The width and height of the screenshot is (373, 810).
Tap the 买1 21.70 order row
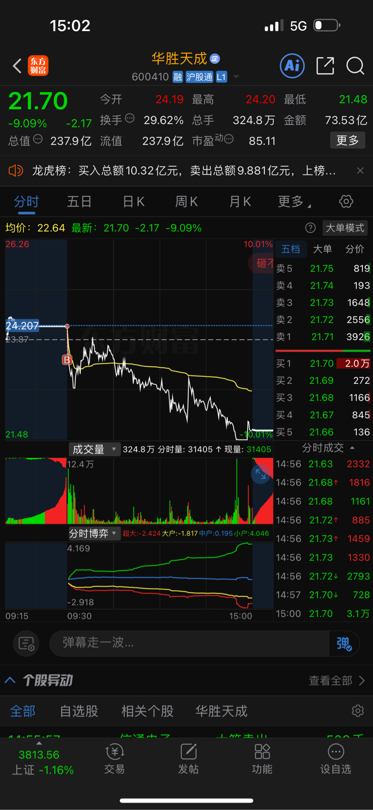(323, 363)
